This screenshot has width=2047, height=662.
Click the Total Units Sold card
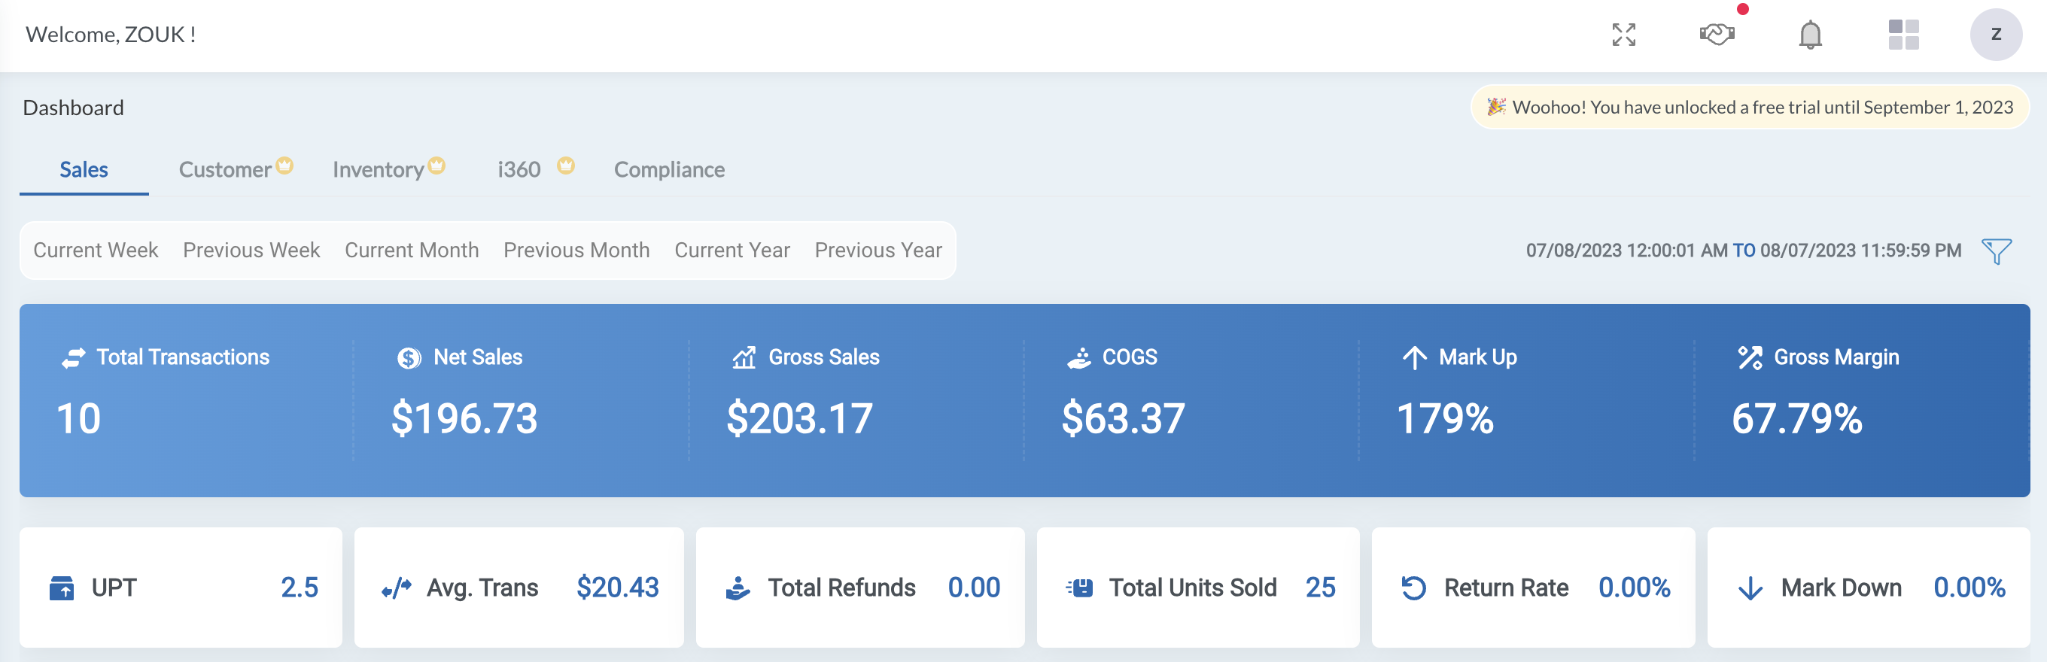click(1197, 588)
